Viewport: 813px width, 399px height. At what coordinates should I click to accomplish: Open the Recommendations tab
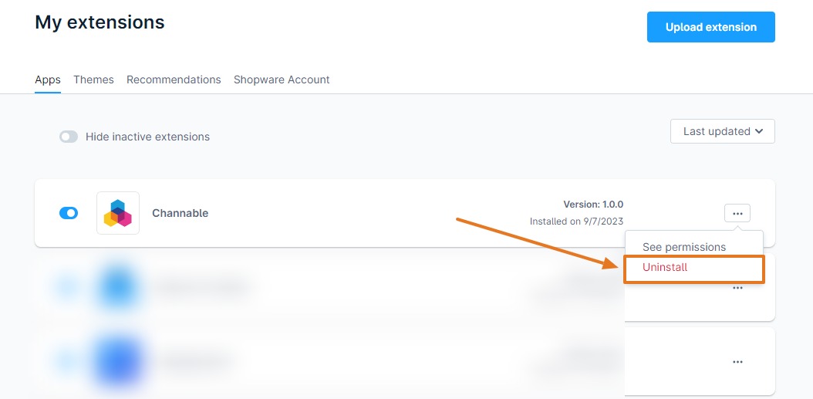[174, 79]
